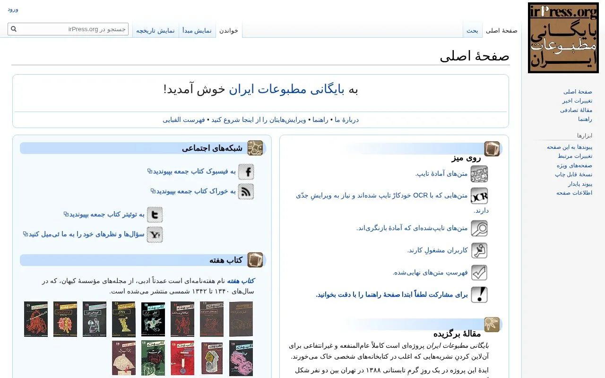Select the خواندن tab
605x378 pixels.
pos(229,30)
